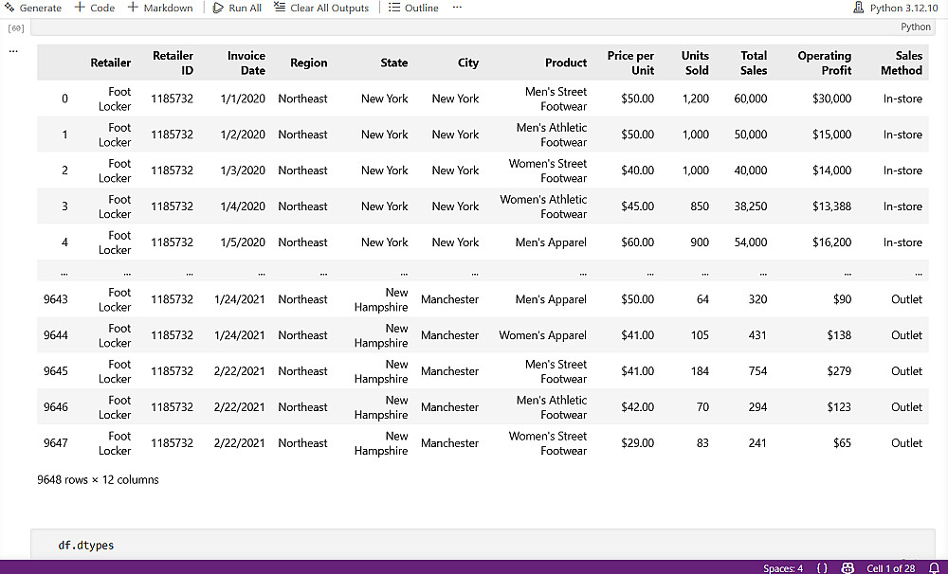This screenshot has width=948, height=574.
Task: Click the Product column header
Action: click(x=566, y=63)
